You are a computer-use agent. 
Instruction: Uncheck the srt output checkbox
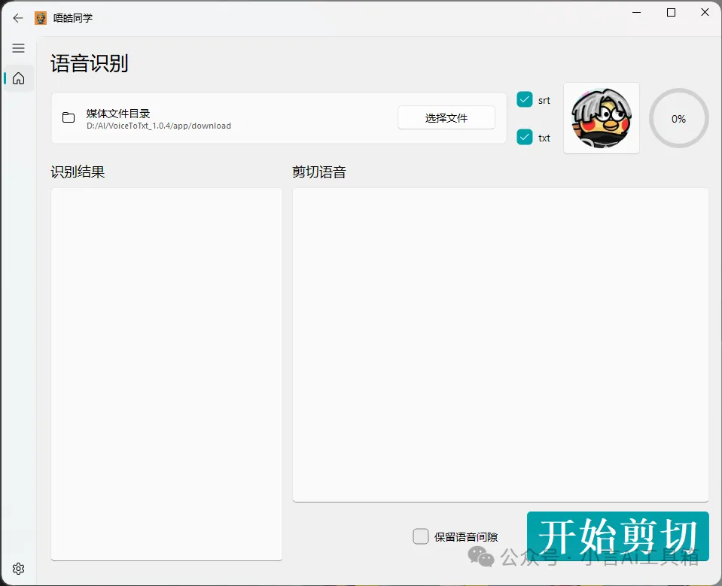525,99
